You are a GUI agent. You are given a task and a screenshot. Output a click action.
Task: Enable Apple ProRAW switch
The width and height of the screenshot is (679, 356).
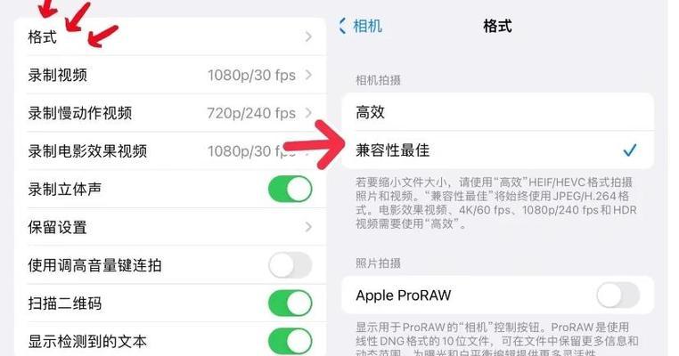pyautogui.click(x=618, y=295)
